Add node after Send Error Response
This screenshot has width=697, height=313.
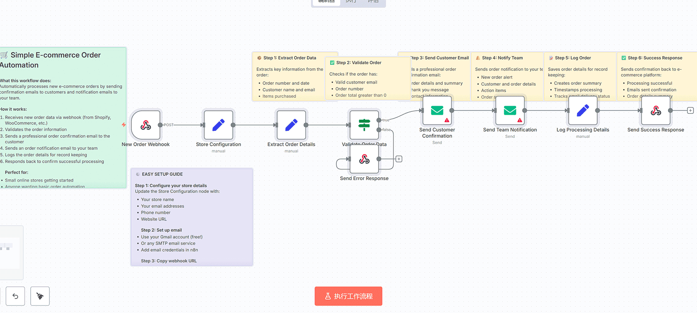(x=399, y=159)
